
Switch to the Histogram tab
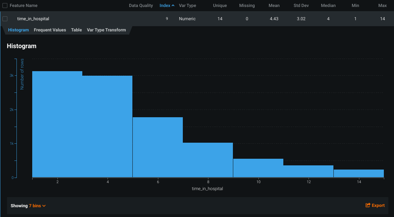(x=18, y=30)
